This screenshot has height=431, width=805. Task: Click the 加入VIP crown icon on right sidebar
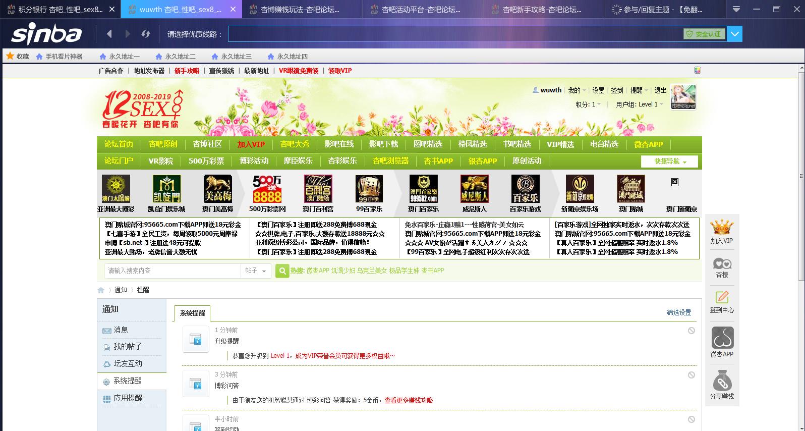(722, 227)
